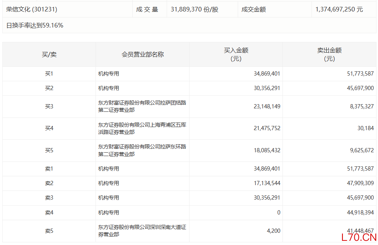This screenshot has width=378, height=245.
Task: Click the 卖出金额 (元) column header
Action: pyautogui.click(x=329, y=55)
